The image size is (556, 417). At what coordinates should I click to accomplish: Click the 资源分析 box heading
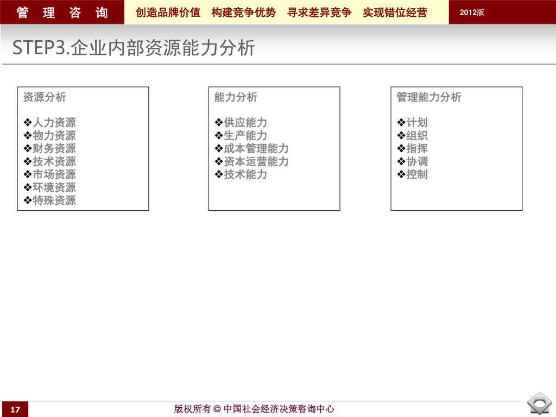click(x=45, y=97)
